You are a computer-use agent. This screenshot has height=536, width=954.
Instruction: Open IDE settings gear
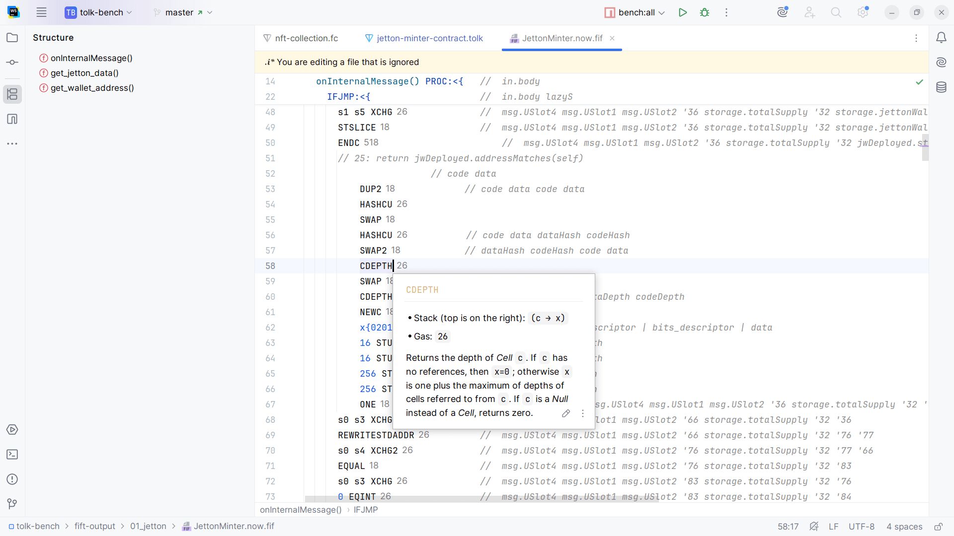(x=863, y=12)
